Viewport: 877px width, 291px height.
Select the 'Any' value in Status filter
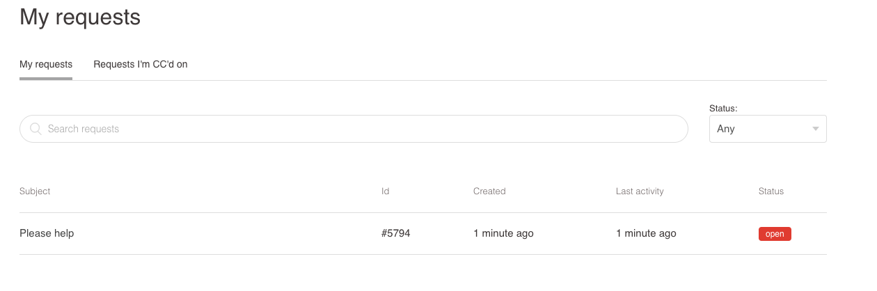click(x=726, y=129)
